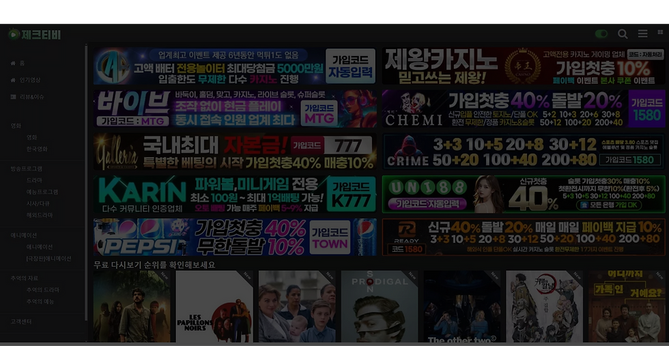The width and height of the screenshot is (669, 346).
Task: Open the Les Papillons Noirs poster
Action: tap(214, 306)
